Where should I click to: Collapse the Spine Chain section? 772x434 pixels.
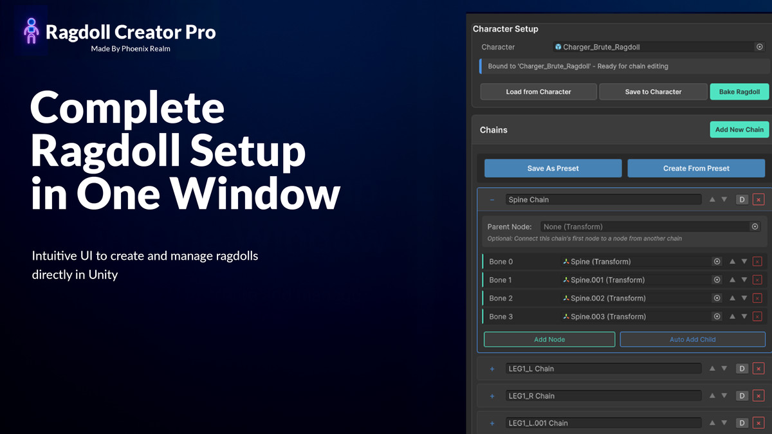click(x=492, y=199)
